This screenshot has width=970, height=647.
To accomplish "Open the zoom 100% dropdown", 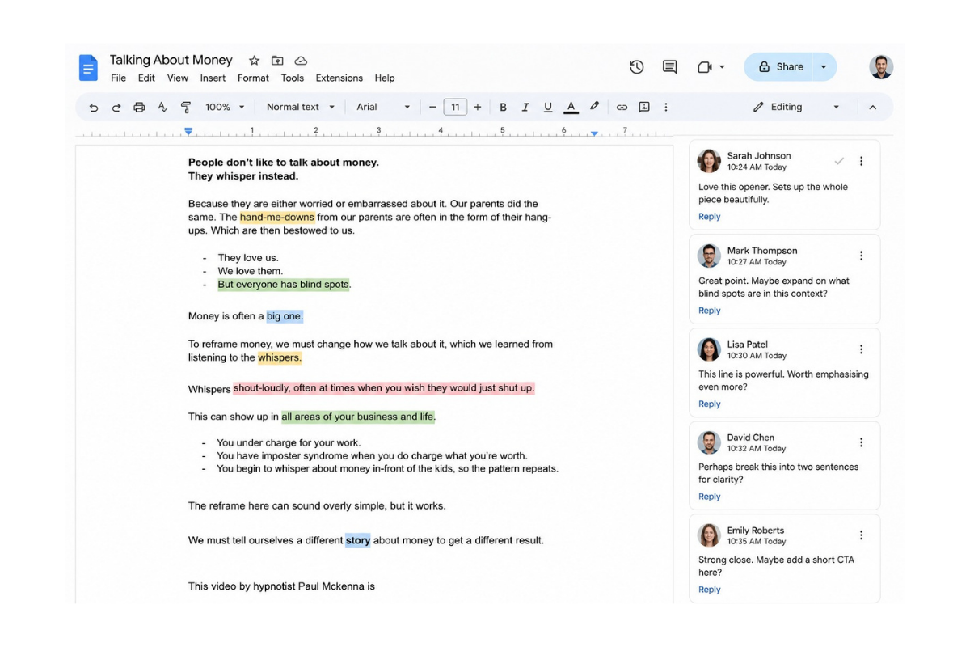I will click(x=225, y=107).
